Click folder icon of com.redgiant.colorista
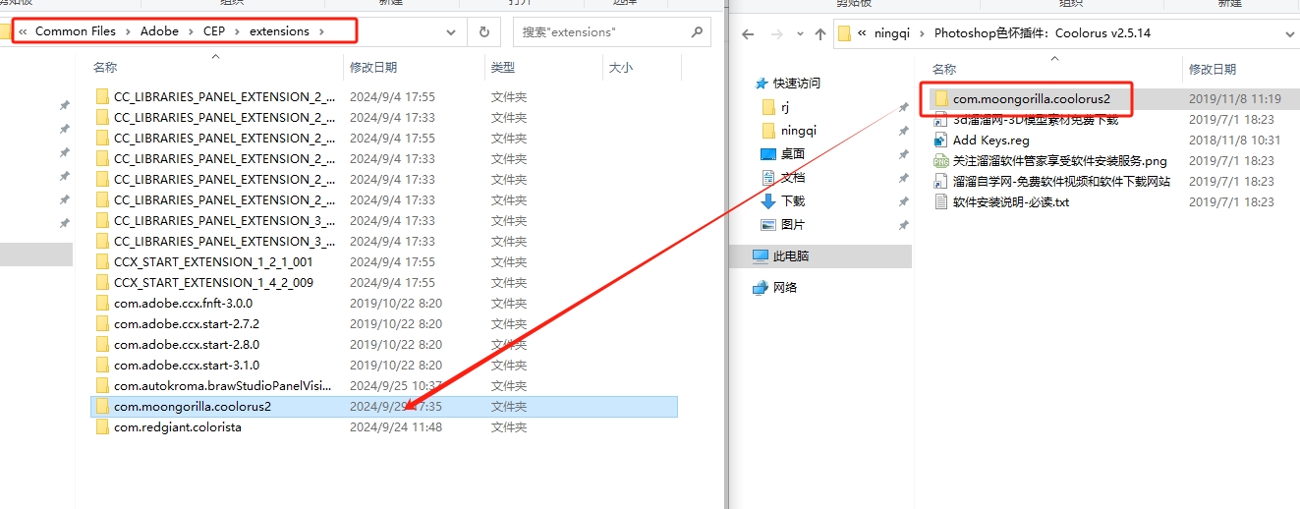Image resolution: width=1300 pixels, height=509 pixels. coord(103,427)
